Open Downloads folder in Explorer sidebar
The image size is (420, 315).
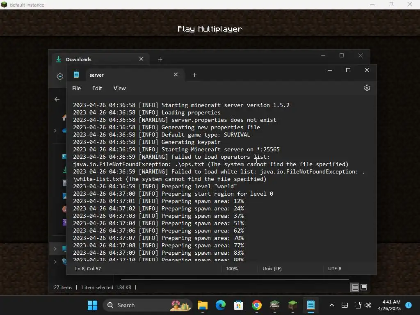coord(64,170)
